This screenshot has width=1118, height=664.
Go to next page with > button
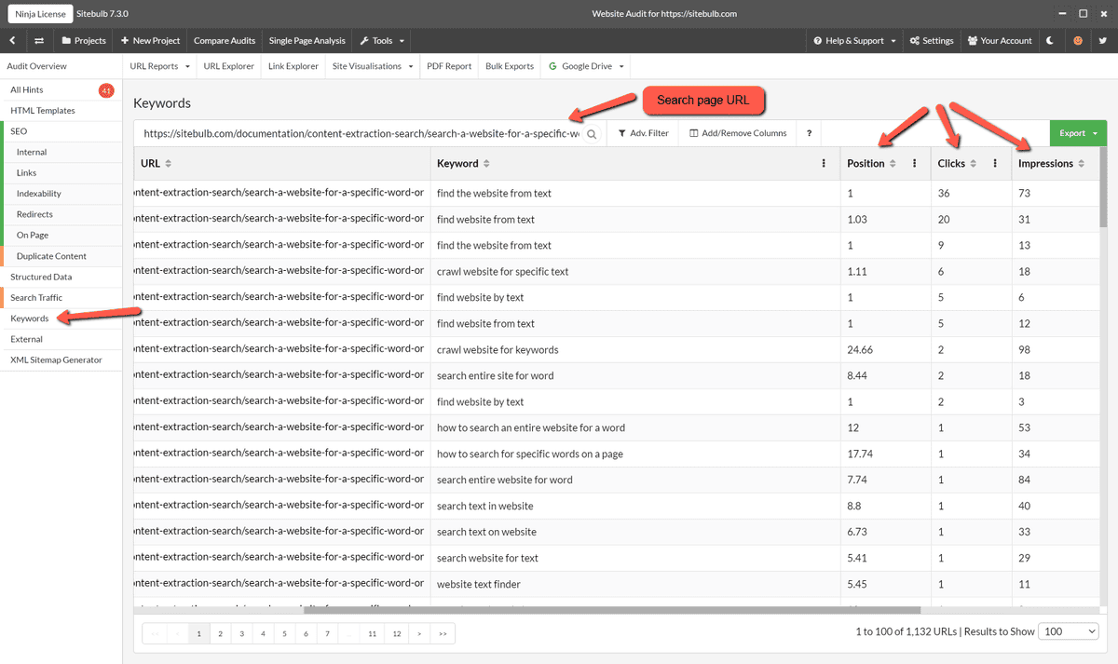[x=420, y=633]
